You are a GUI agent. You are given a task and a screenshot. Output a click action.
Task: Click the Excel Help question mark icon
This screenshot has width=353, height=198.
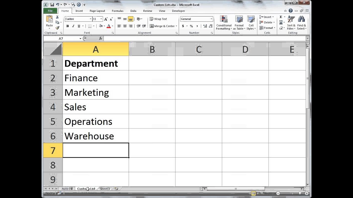click(291, 11)
